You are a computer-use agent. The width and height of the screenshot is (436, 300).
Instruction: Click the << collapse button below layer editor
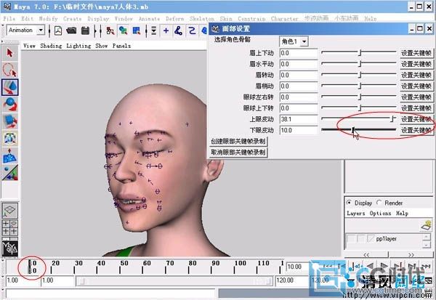366,254
